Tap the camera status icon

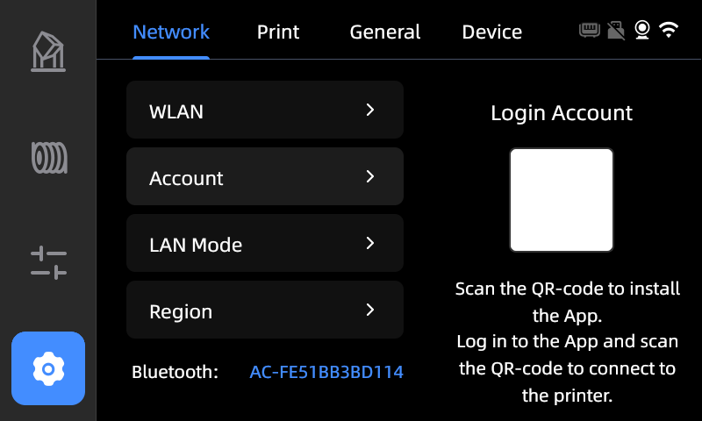click(642, 30)
